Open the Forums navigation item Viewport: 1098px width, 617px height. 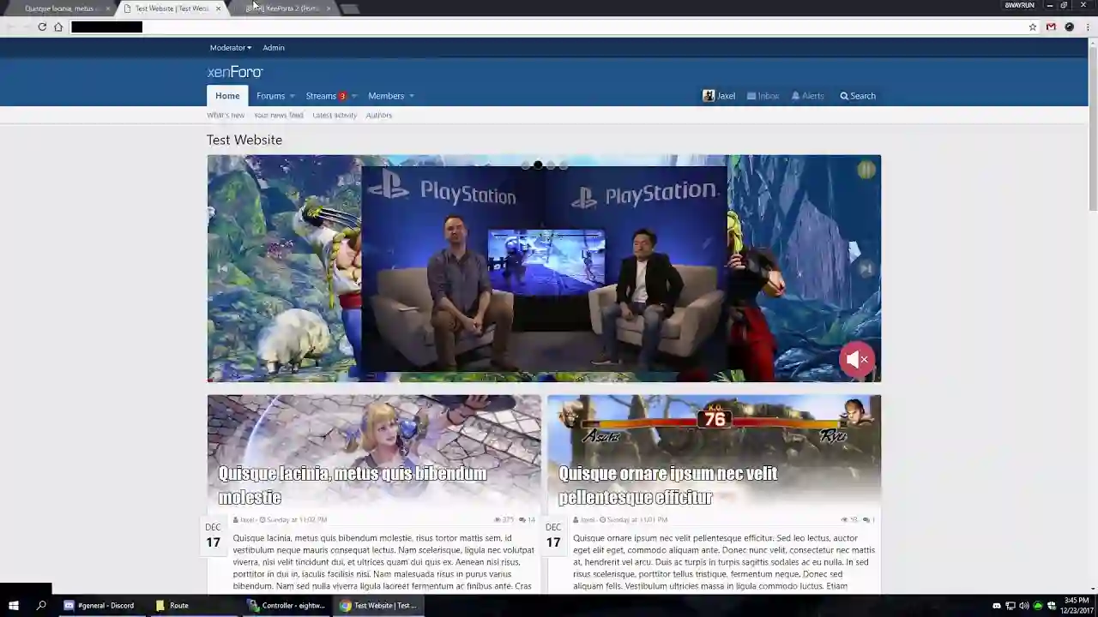(x=270, y=96)
